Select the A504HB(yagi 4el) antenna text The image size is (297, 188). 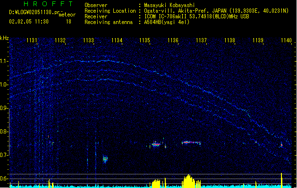tap(167, 22)
